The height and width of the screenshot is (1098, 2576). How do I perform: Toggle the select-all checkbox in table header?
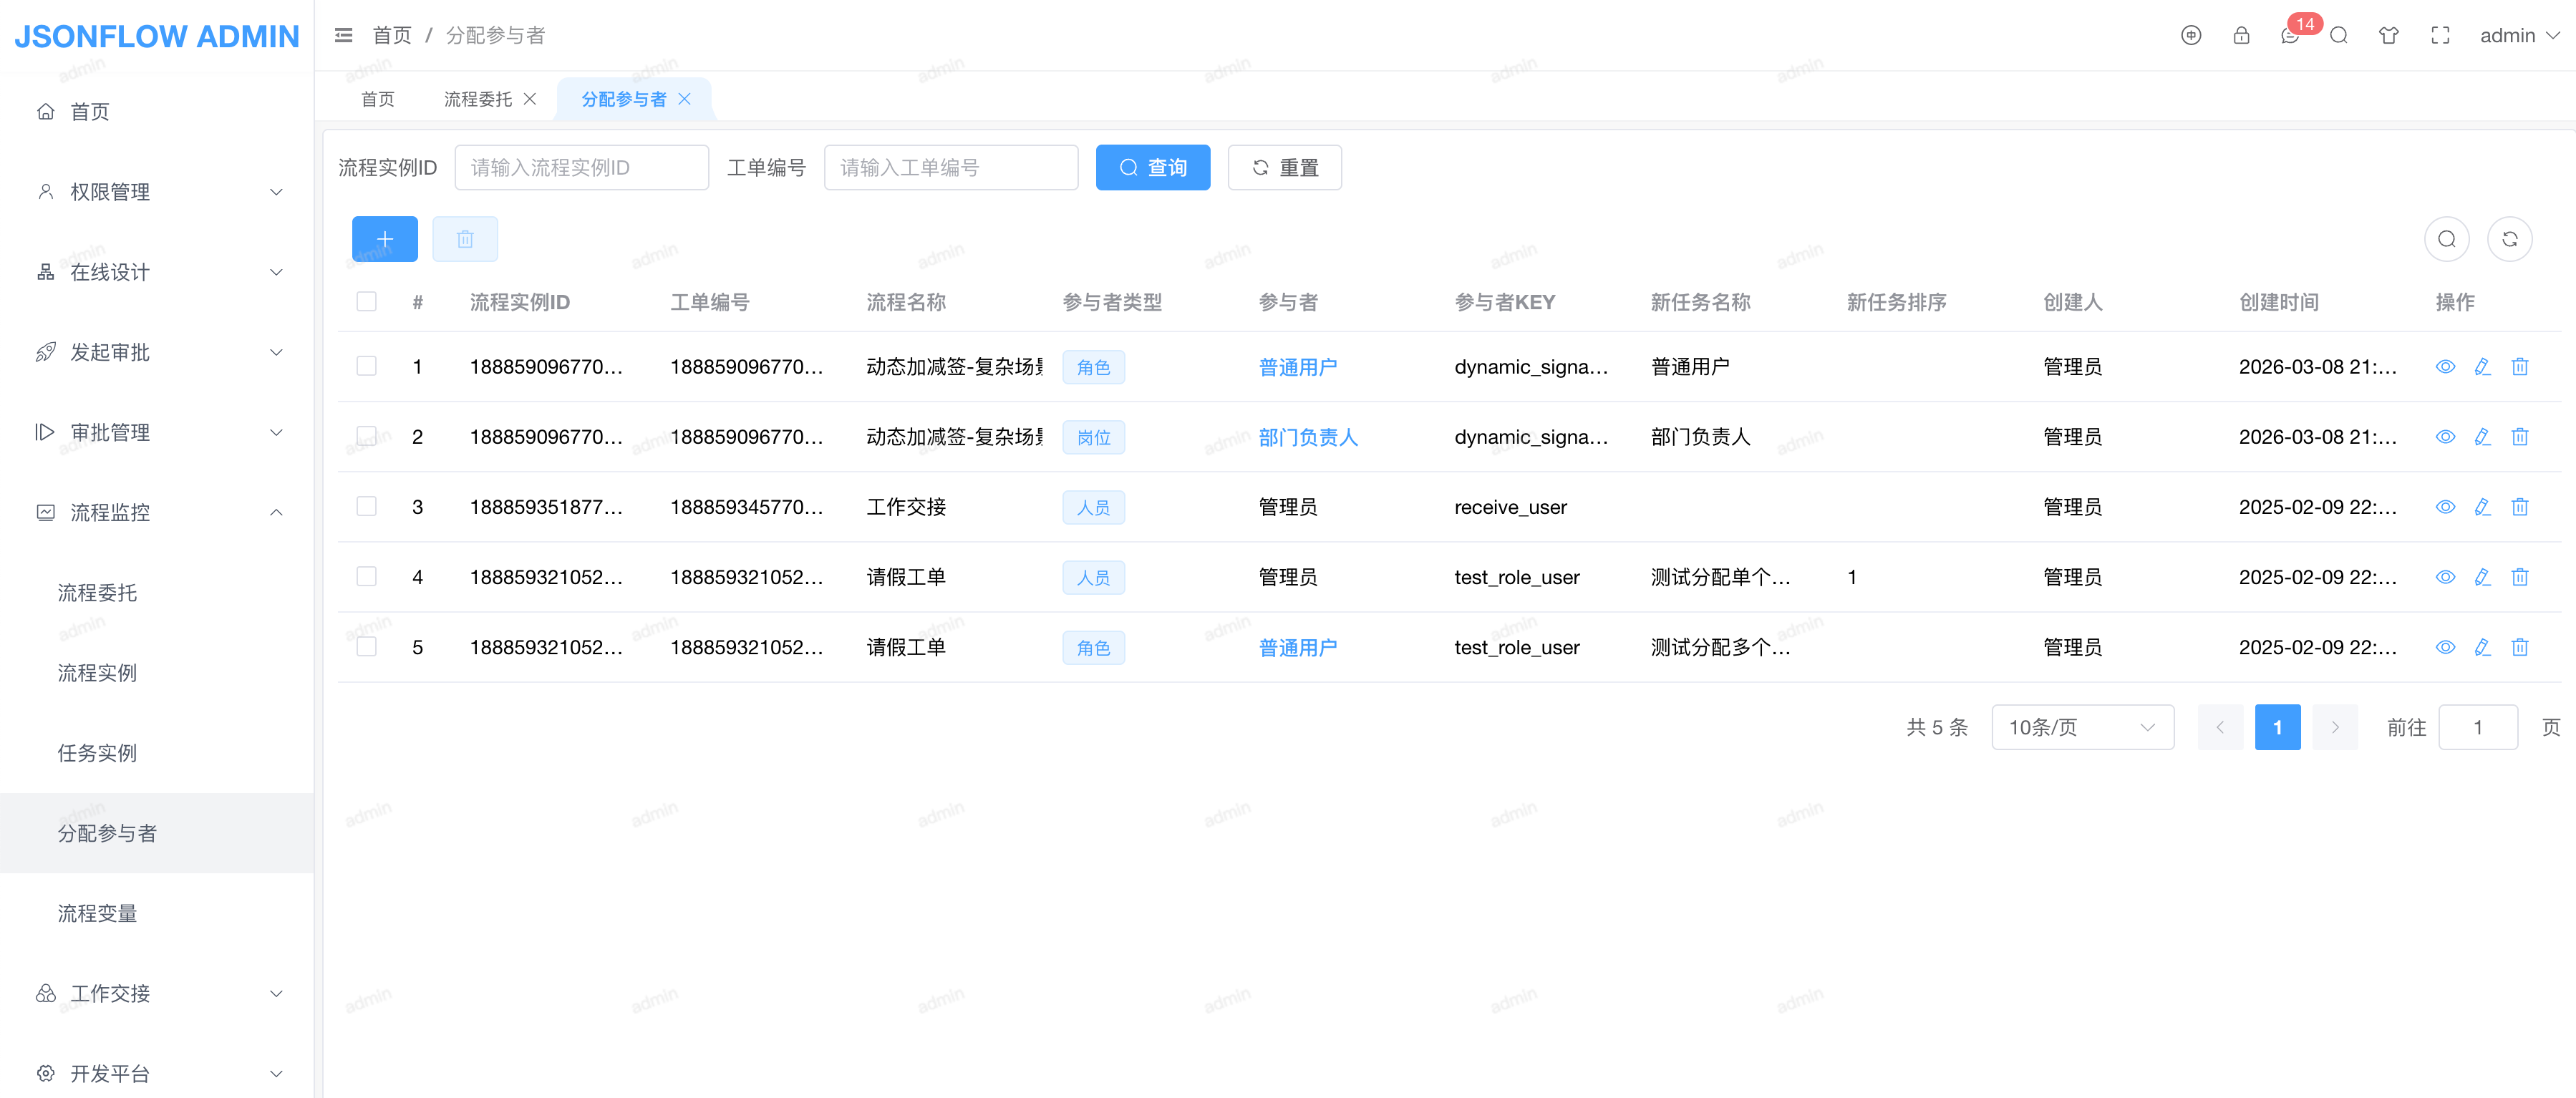pyautogui.click(x=367, y=301)
